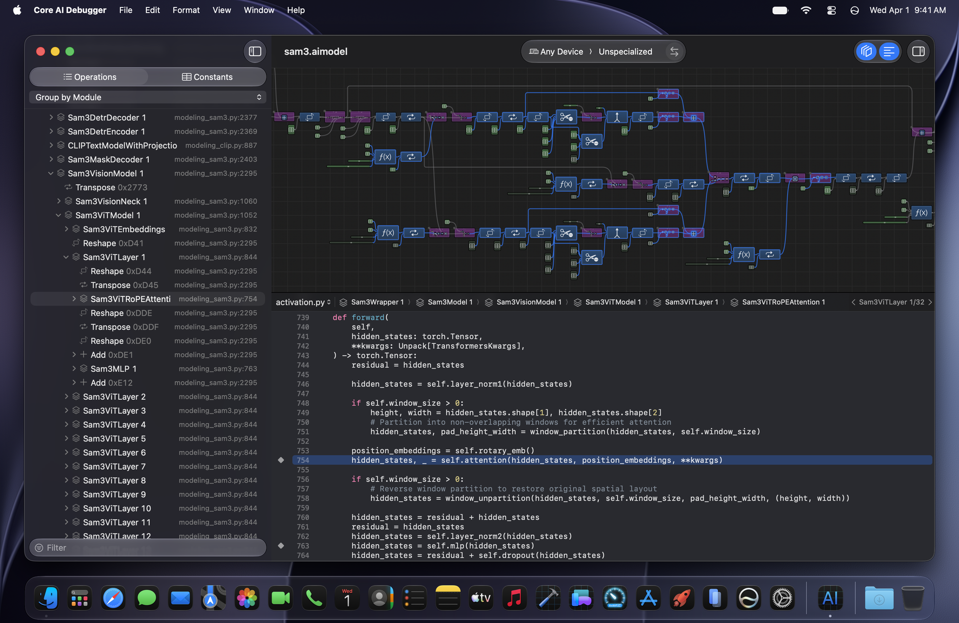Open FaceTime from the Dock

click(x=280, y=598)
